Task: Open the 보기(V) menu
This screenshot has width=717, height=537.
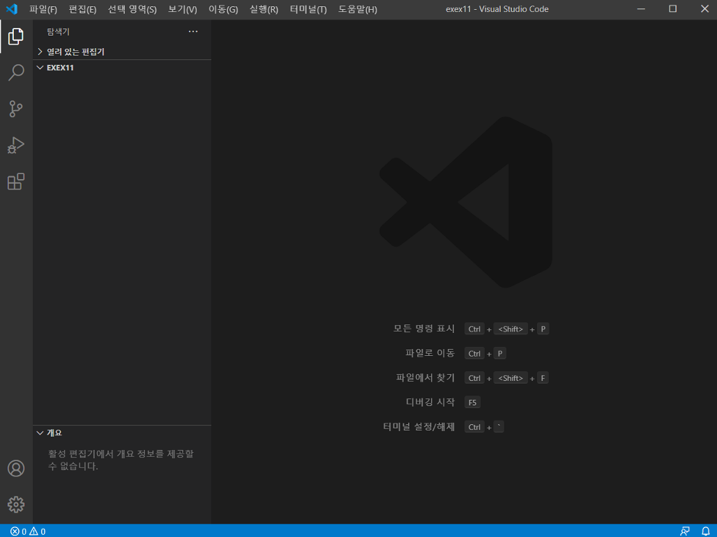Action: pos(183,9)
